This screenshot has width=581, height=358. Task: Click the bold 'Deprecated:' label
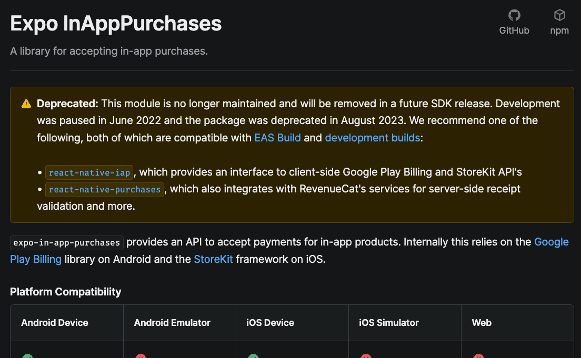click(67, 104)
